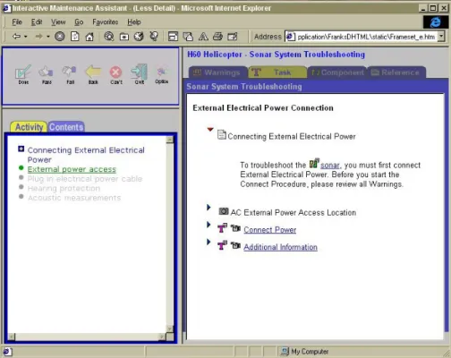Follow the sonar hyperlink
Viewport: 451px width, 358px height.
330,166
